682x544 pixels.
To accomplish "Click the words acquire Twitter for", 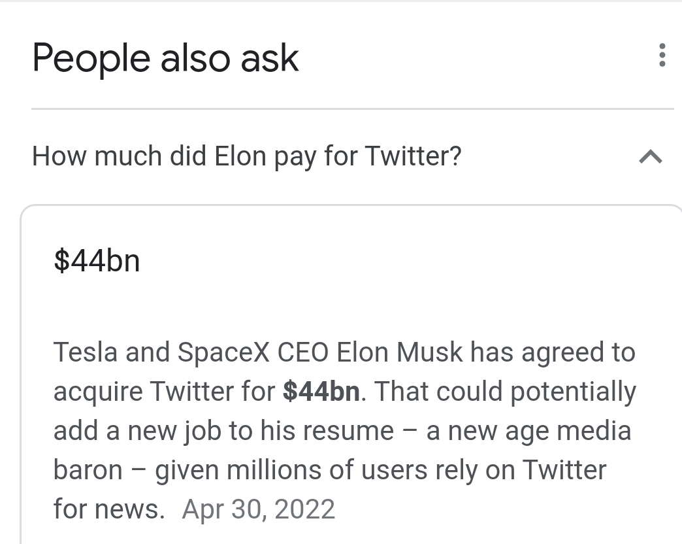I will pos(165,392).
